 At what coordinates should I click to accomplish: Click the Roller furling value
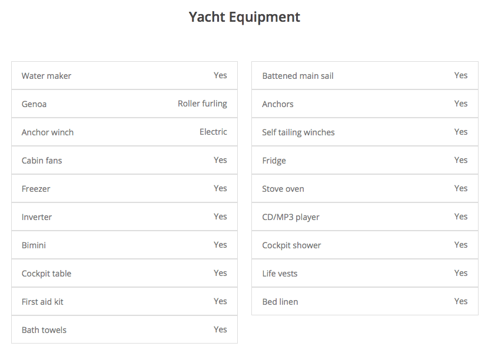tap(202, 104)
